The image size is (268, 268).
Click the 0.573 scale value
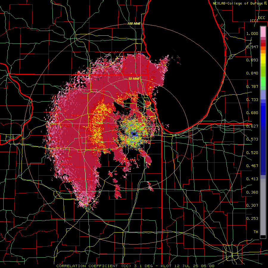tap(252, 139)
